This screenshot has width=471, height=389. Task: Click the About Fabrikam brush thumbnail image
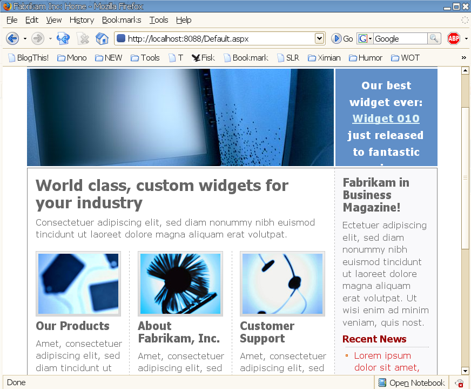click(180, 283)
